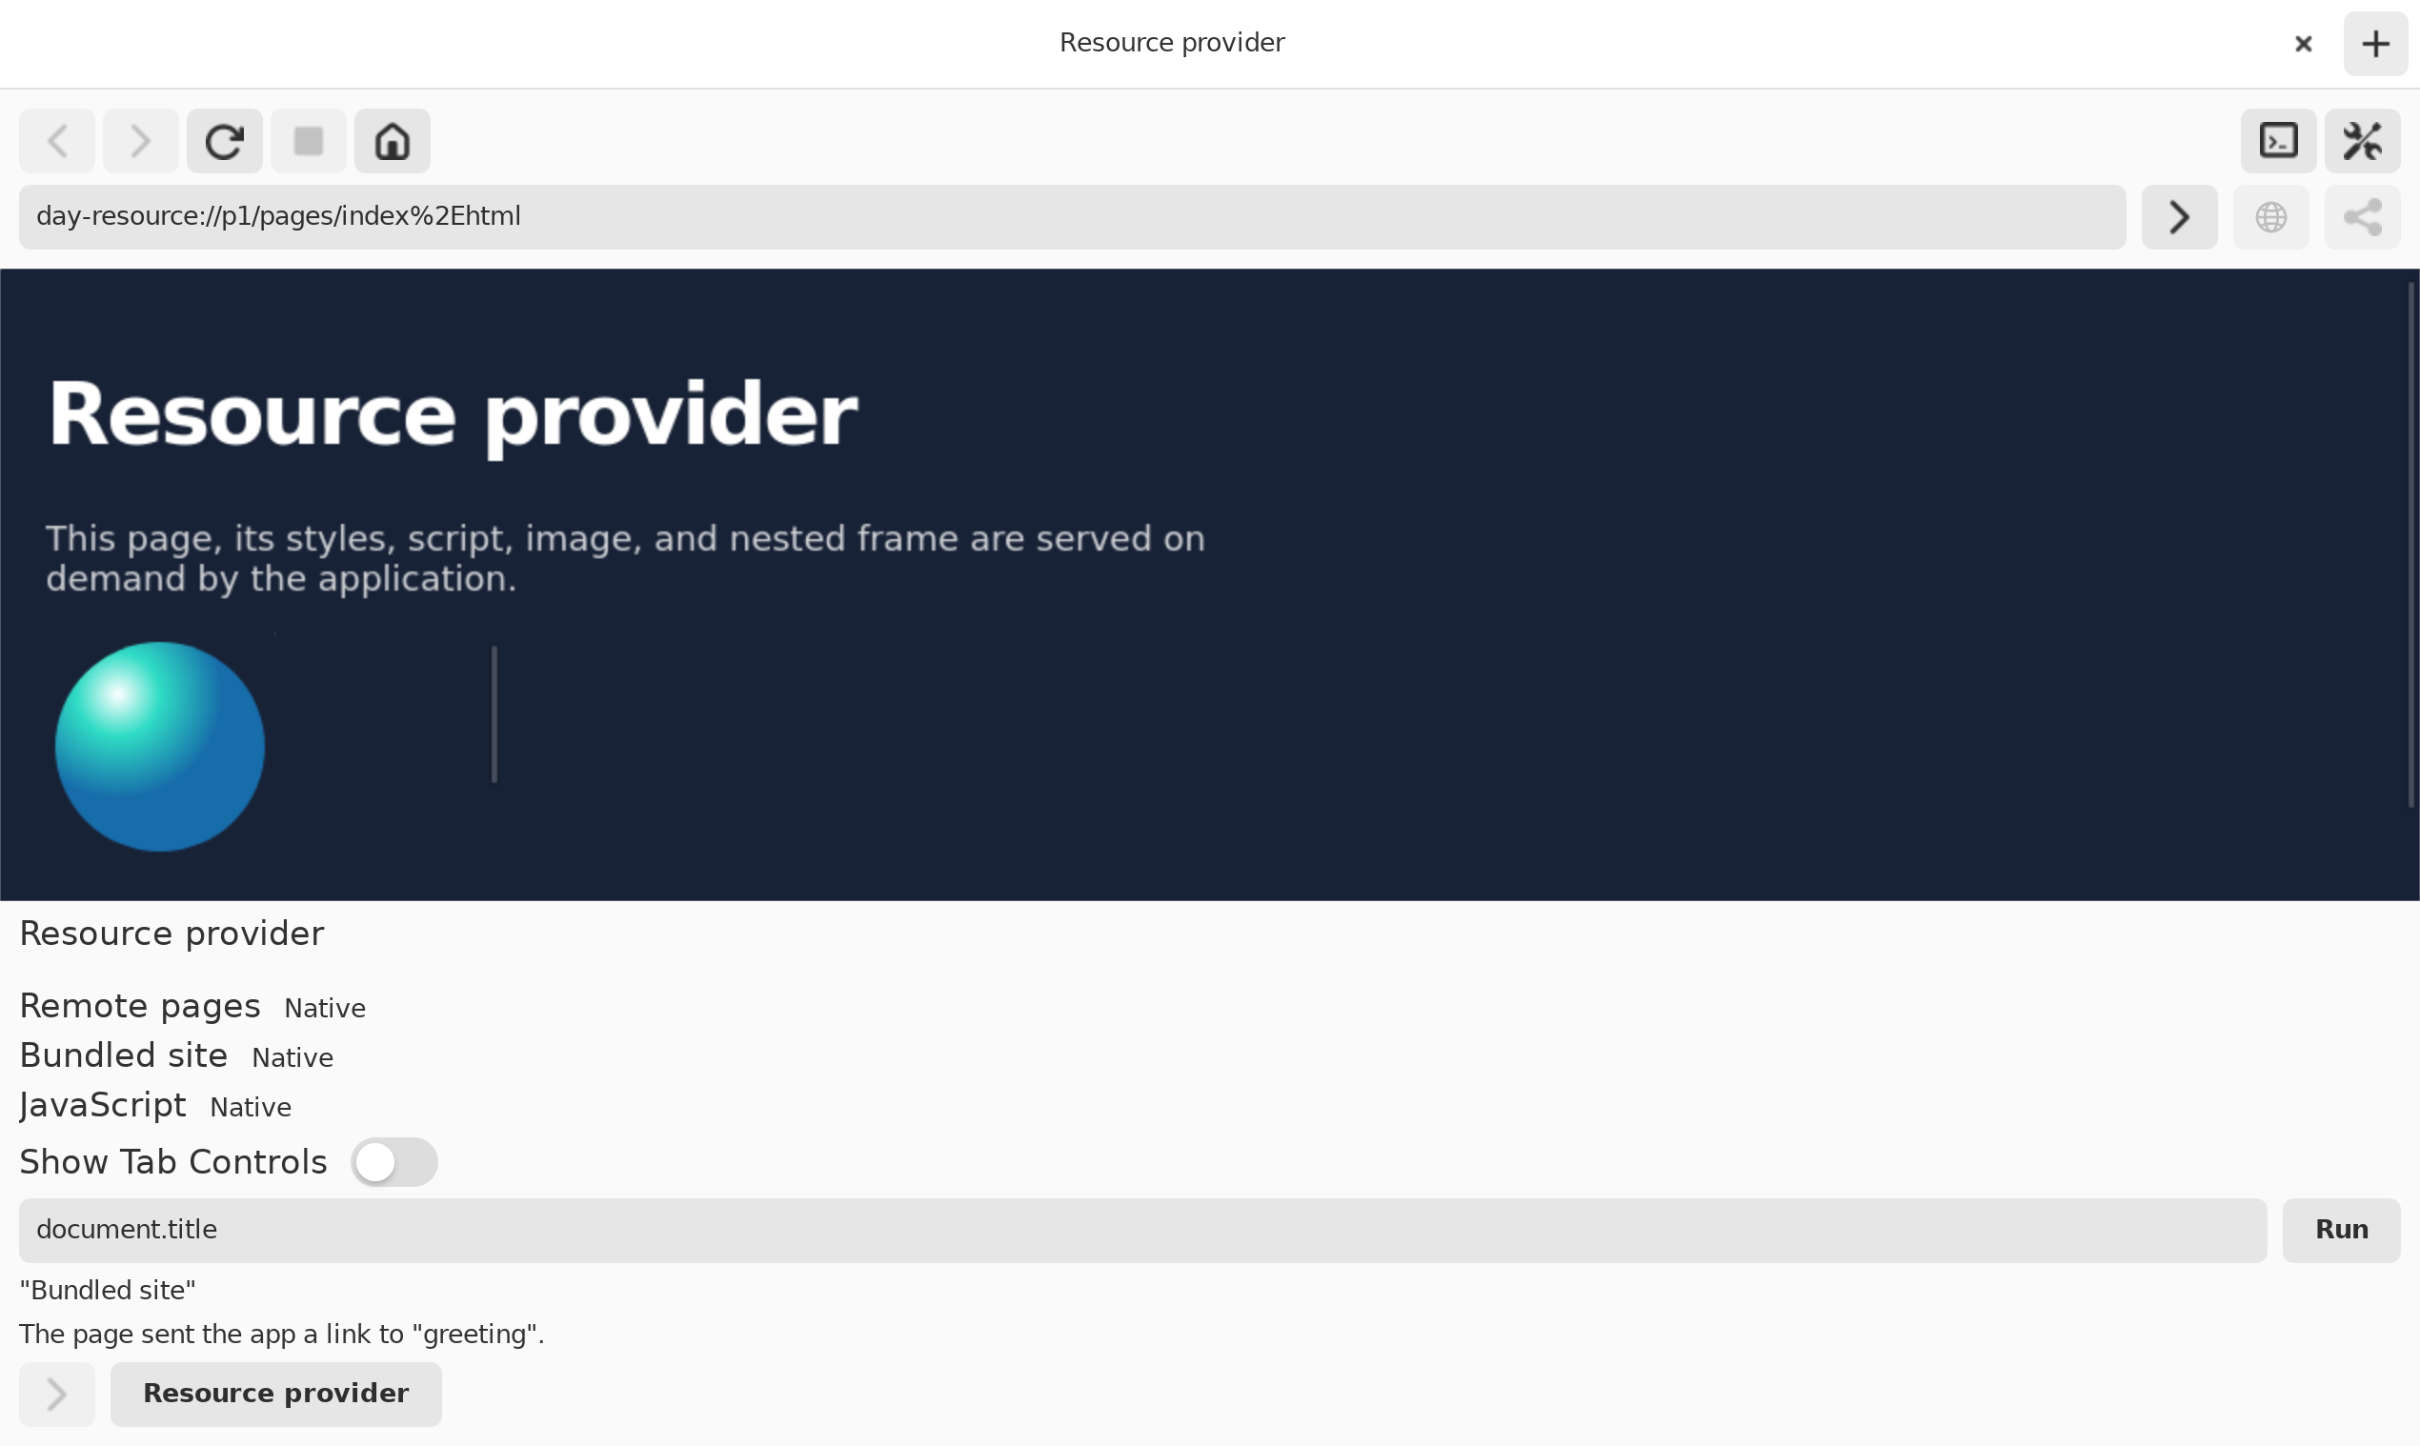Go back to the previous page
Viewport: 2420px width, 1446px height.
[57, 141]
